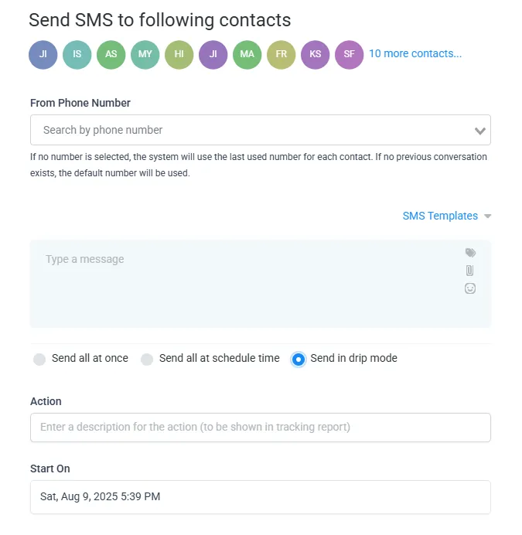Click the IS contact avatar
This screenshot has width=522, height=535.
77,55
